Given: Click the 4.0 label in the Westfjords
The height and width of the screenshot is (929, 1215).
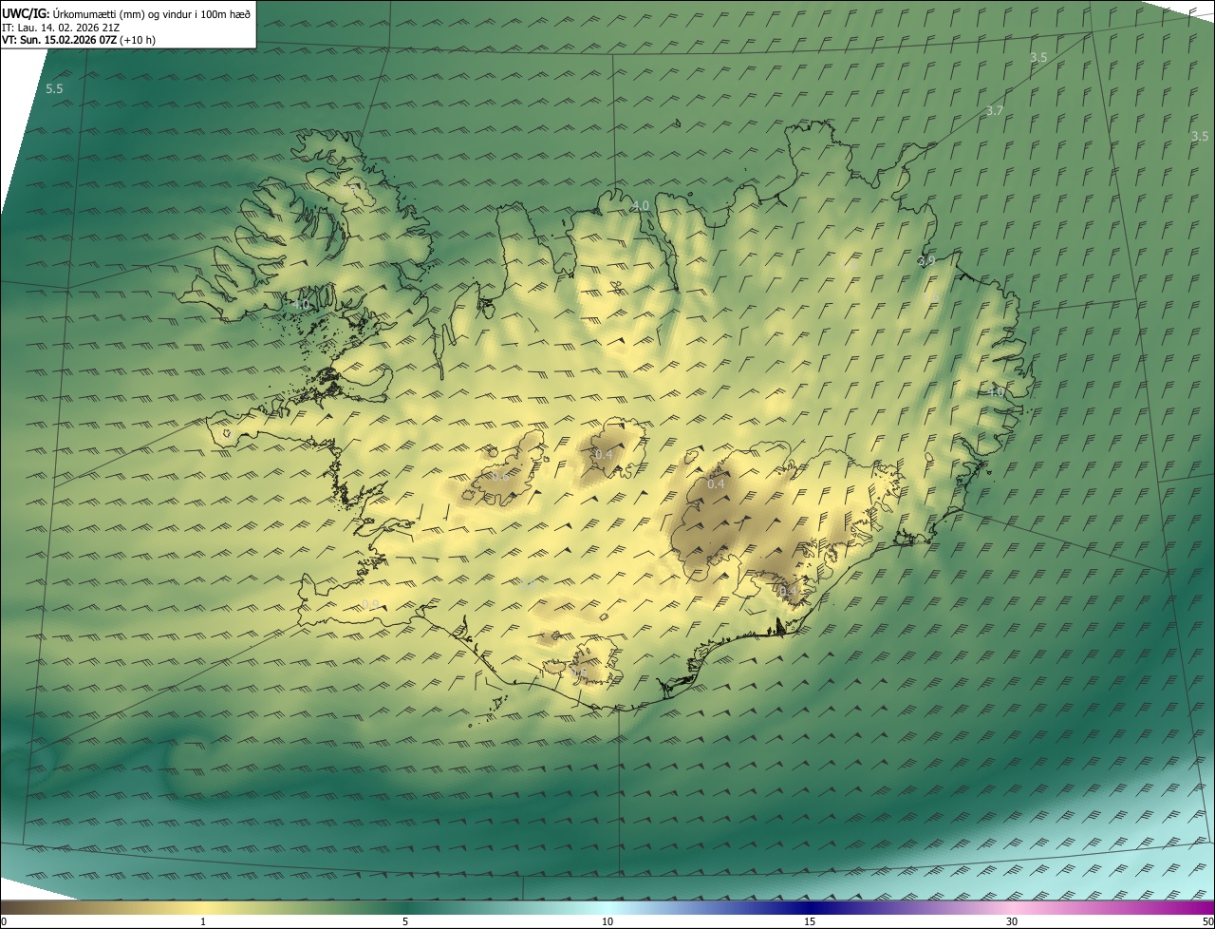Looking at the screenshot, I should [x=302, y=305].
